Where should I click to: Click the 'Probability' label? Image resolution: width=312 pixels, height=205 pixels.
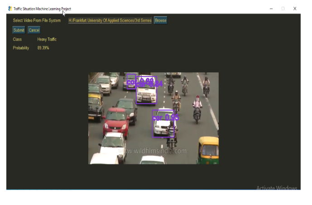coord(21,48)
